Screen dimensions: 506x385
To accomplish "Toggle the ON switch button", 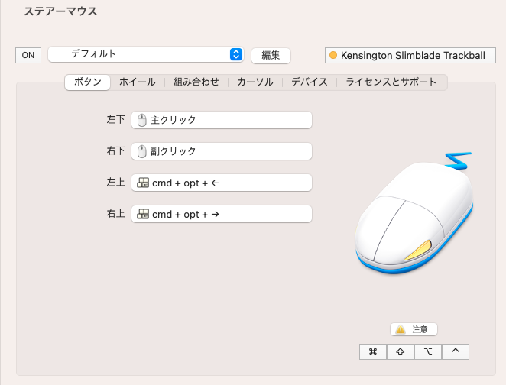I will [28, 55].
